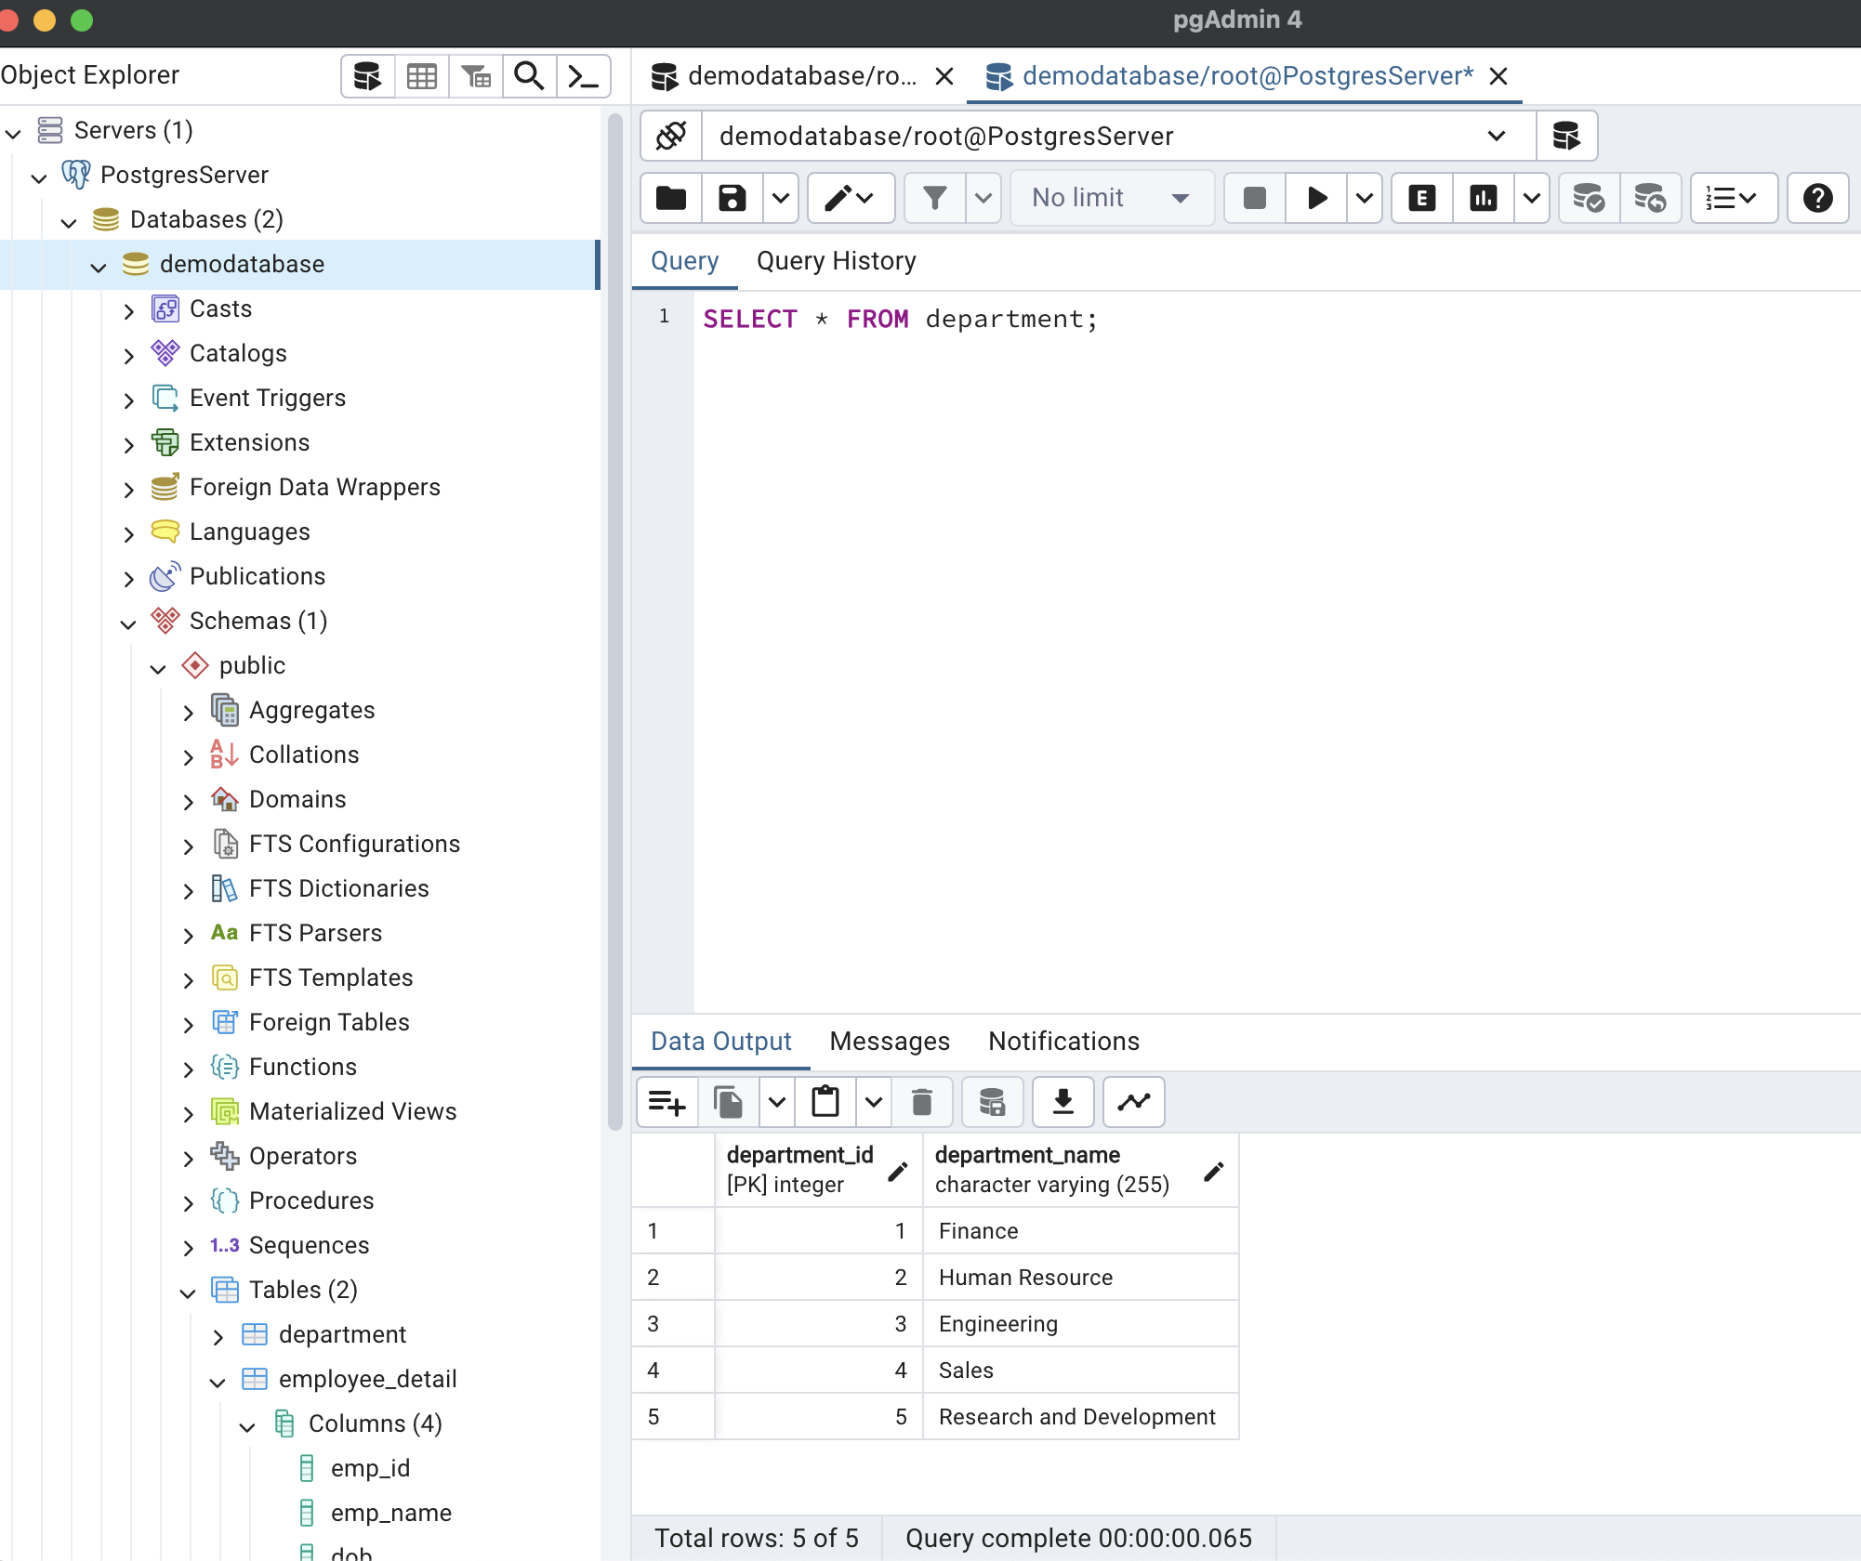Close the active demodatabase/root@PostgresServer* tab
Screen dimensions: 1861x1561
[x=1498, y=76]
